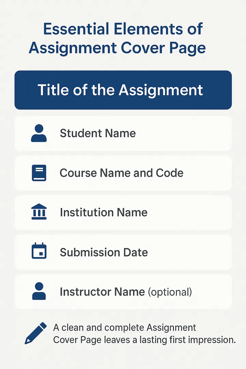This screenshot has height=369, width=246.
Task: Click the word Assignment in the blue banner
Action: (x=161, y=90)
